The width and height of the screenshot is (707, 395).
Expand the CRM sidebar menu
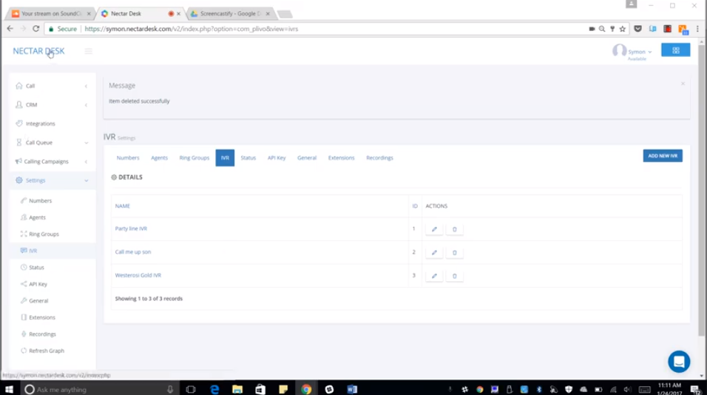pos(52,104)
